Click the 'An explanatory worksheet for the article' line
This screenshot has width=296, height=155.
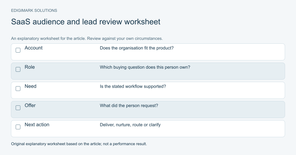point(87,38)
